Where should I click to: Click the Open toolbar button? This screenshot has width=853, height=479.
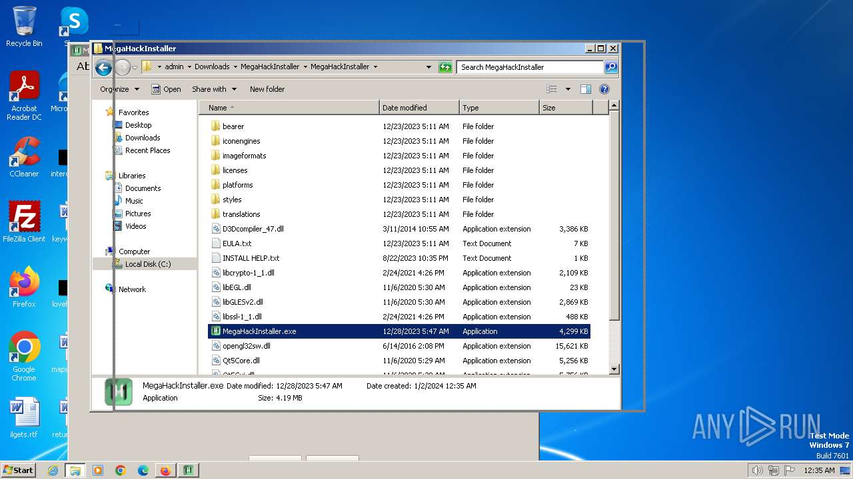(x=166, y=89)
